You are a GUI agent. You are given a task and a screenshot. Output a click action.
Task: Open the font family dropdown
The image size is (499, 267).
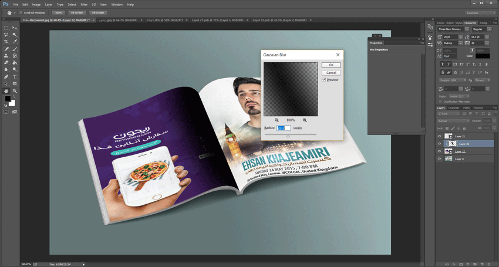point(467,29)
